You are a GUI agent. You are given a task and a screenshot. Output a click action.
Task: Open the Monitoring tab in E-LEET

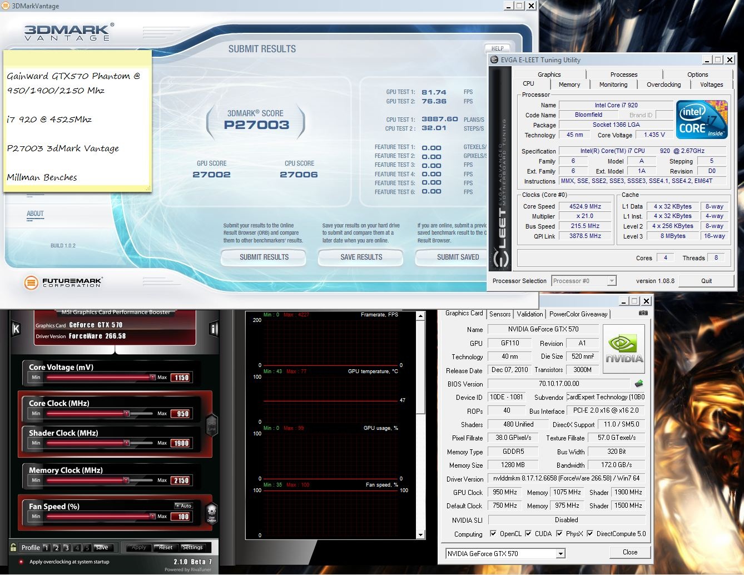tap(613, 85)
